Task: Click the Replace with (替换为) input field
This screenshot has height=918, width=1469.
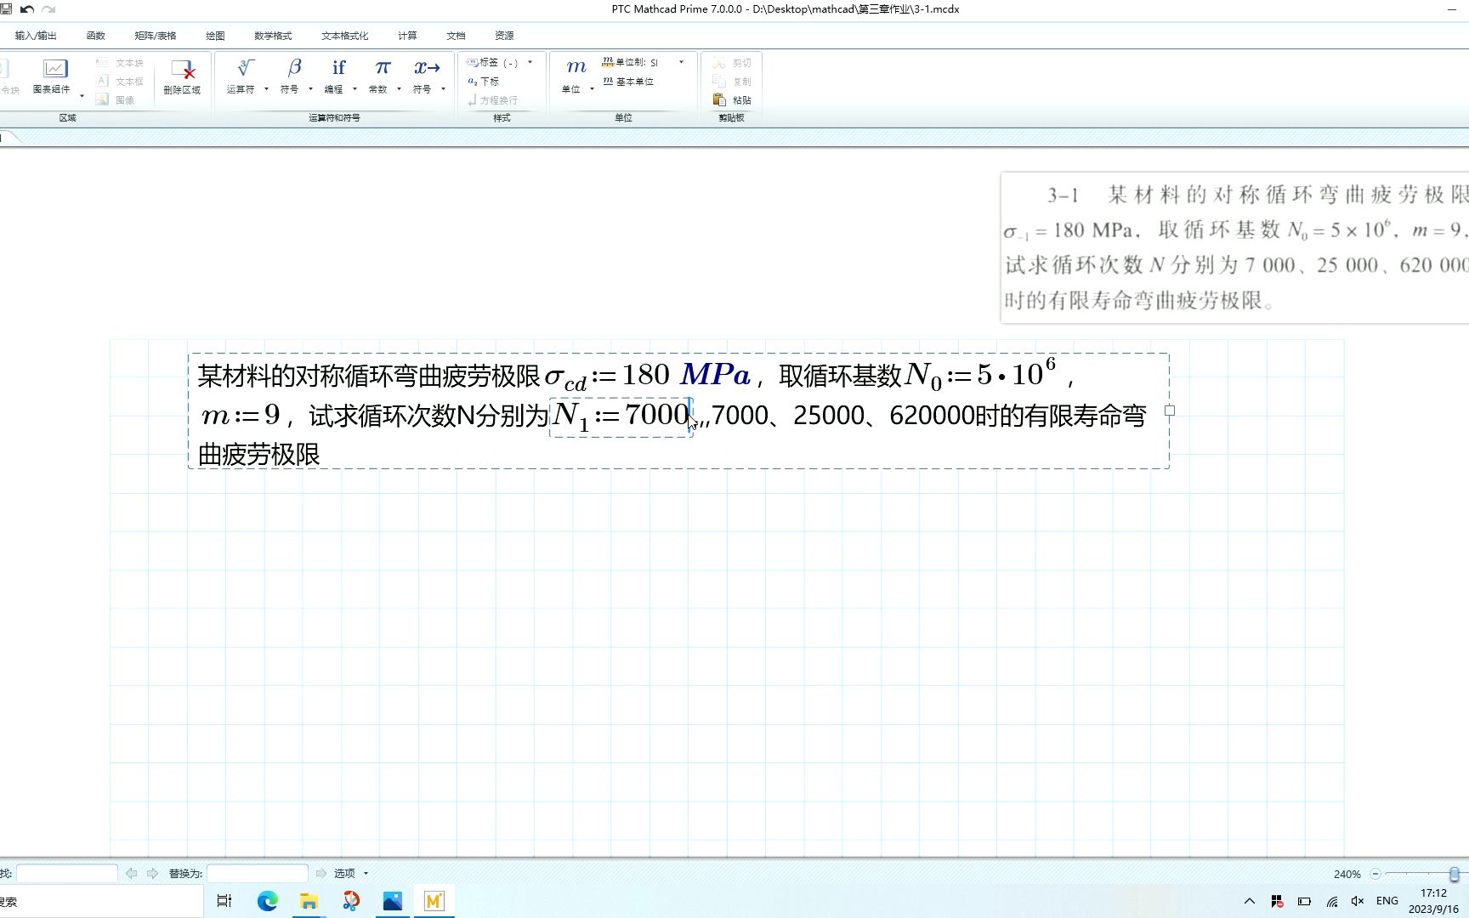Action: (258, 874)
